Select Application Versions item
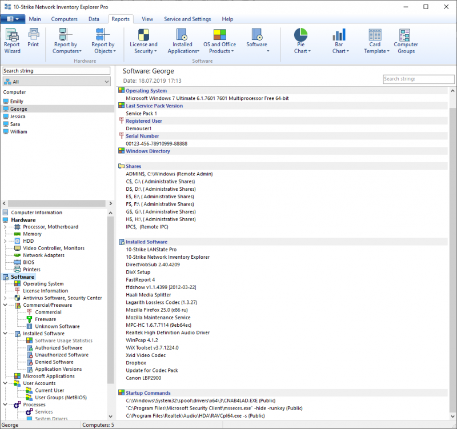Screen dimensions: 457x429 [x=58, y=369]
